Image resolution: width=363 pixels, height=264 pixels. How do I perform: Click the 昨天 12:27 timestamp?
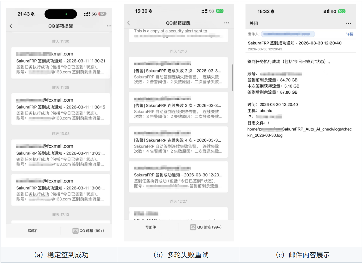click(178, 202)
